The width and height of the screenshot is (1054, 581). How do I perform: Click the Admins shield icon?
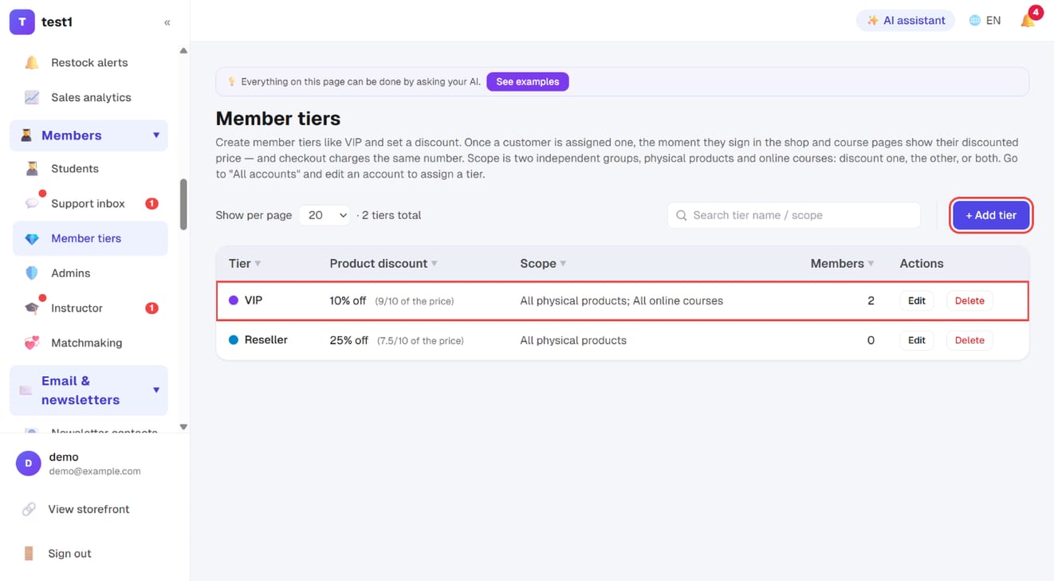pyautogui.click(x=32, y=273)
